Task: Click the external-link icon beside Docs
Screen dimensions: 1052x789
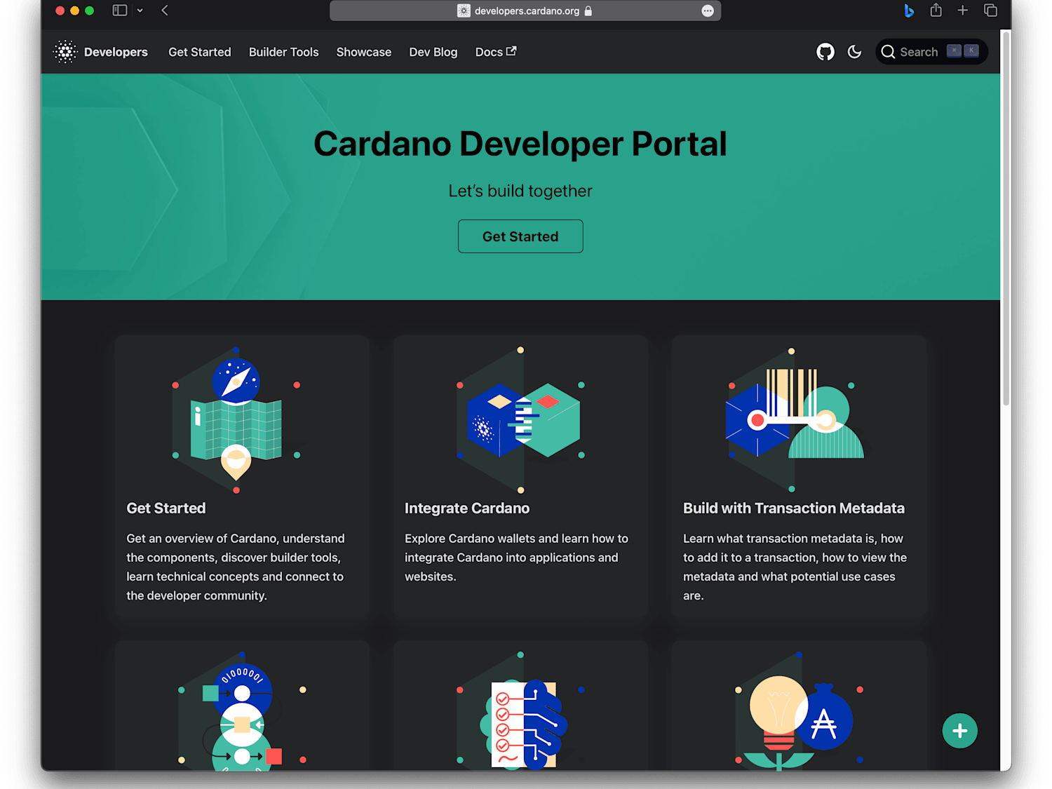Action: [x=511, y=51]
